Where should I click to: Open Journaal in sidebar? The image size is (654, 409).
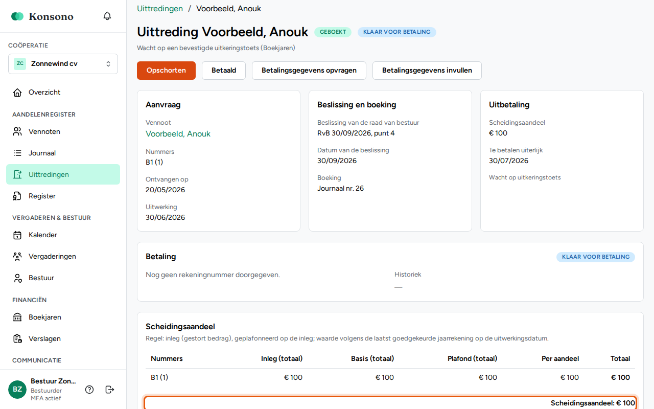click(63, 153)
